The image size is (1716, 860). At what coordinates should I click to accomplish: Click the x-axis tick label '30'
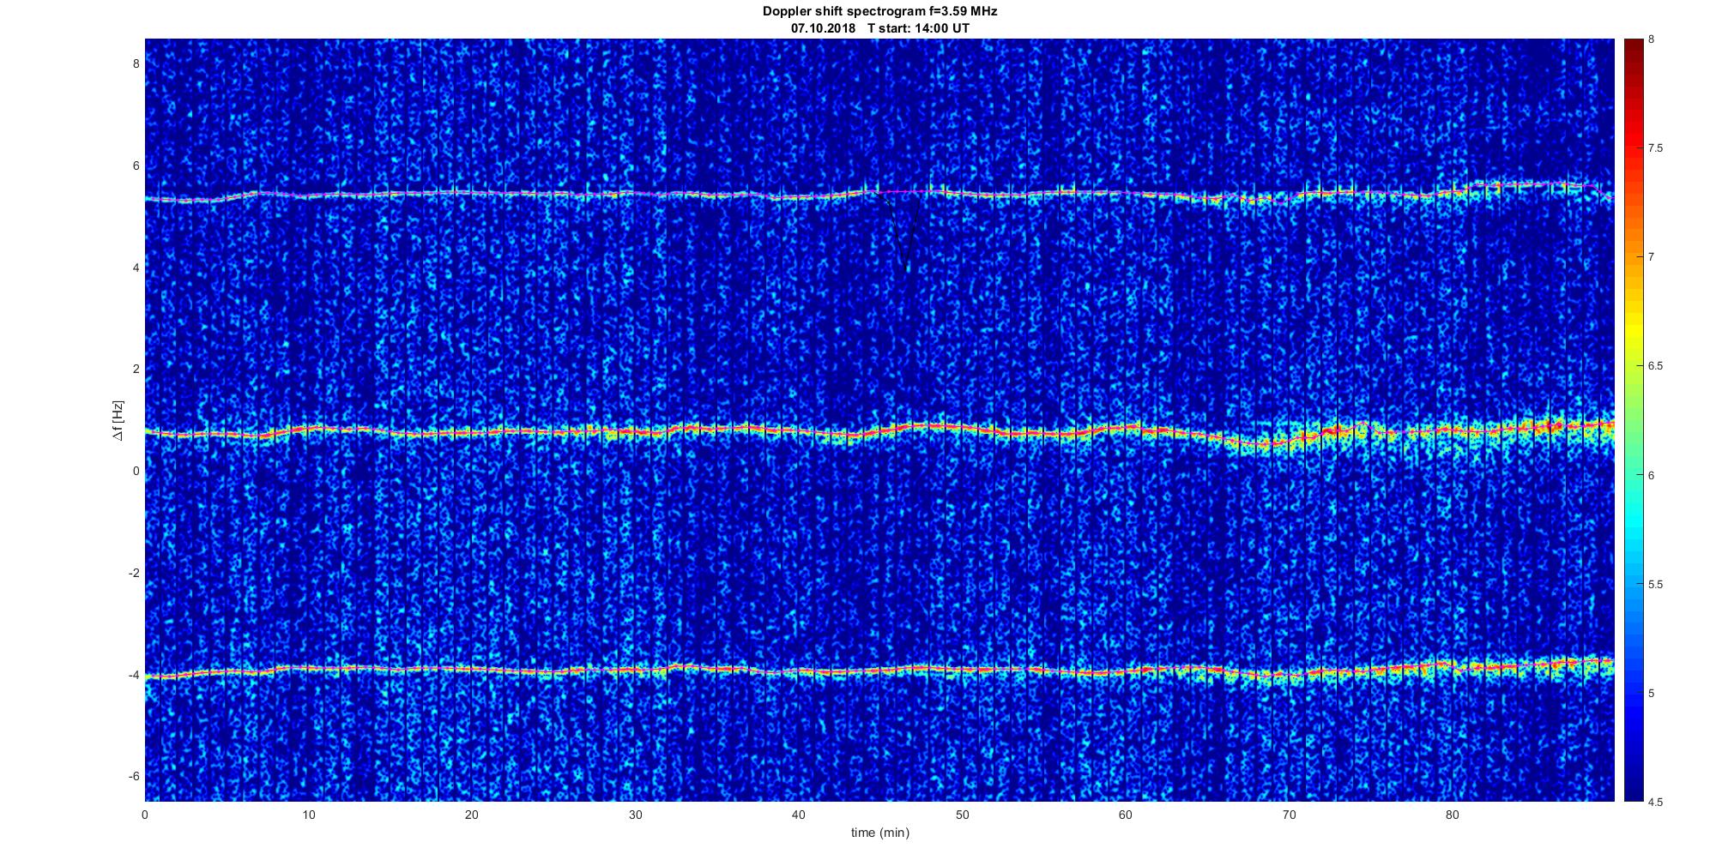pyautogui.click(x=635, y=815)
